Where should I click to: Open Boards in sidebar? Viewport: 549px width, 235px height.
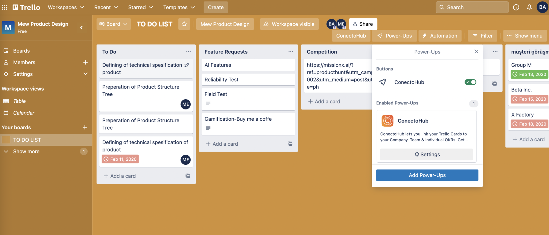click(21, 51)
